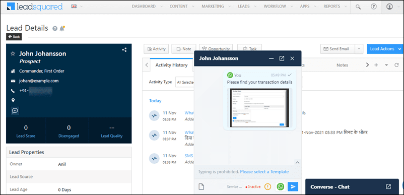Screen dimensions: 404x195
Task: Click the email johan@example.com
Action: point(39,81)
